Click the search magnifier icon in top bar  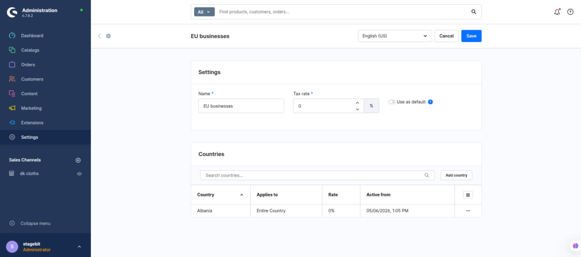tap(474, 12)
